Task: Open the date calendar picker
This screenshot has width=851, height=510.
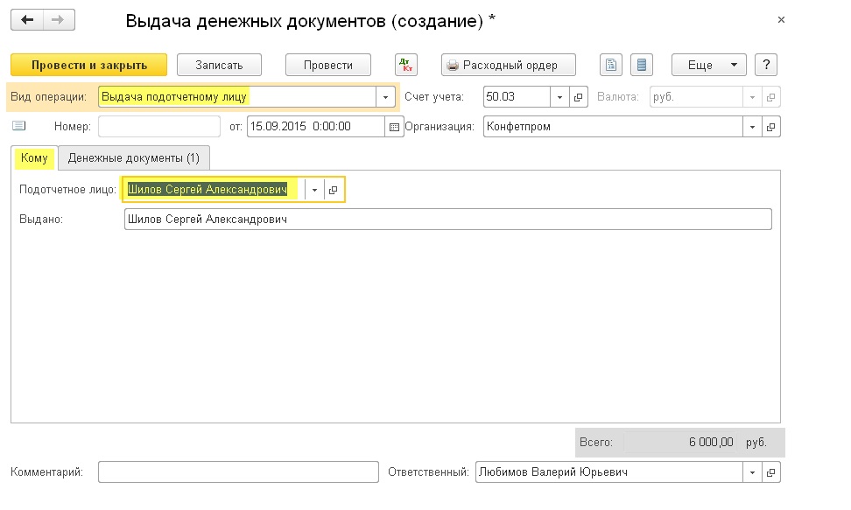Action: click(x=394, y=127)
